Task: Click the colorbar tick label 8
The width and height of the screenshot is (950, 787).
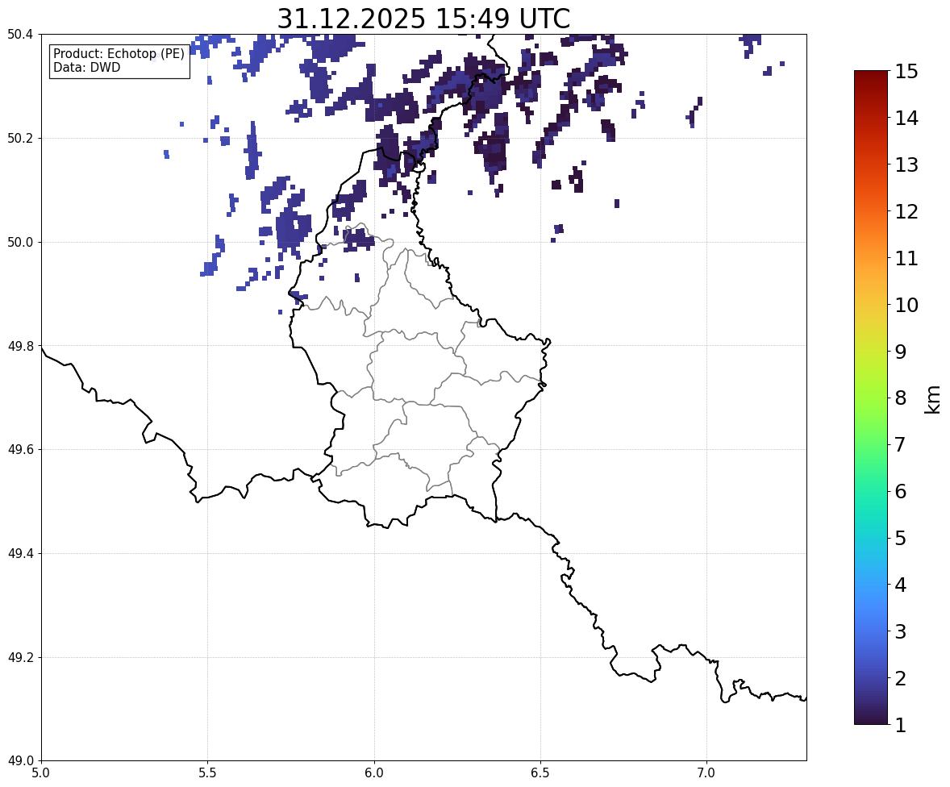Action: (x=901, y=398)
